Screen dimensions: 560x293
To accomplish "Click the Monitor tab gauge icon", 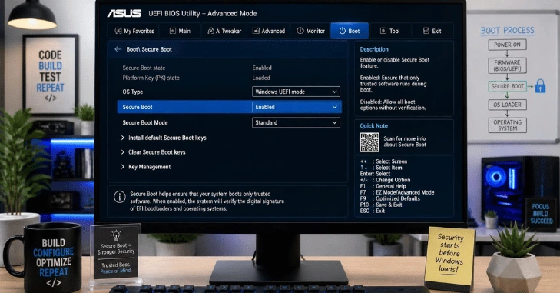I will point(300,31).
